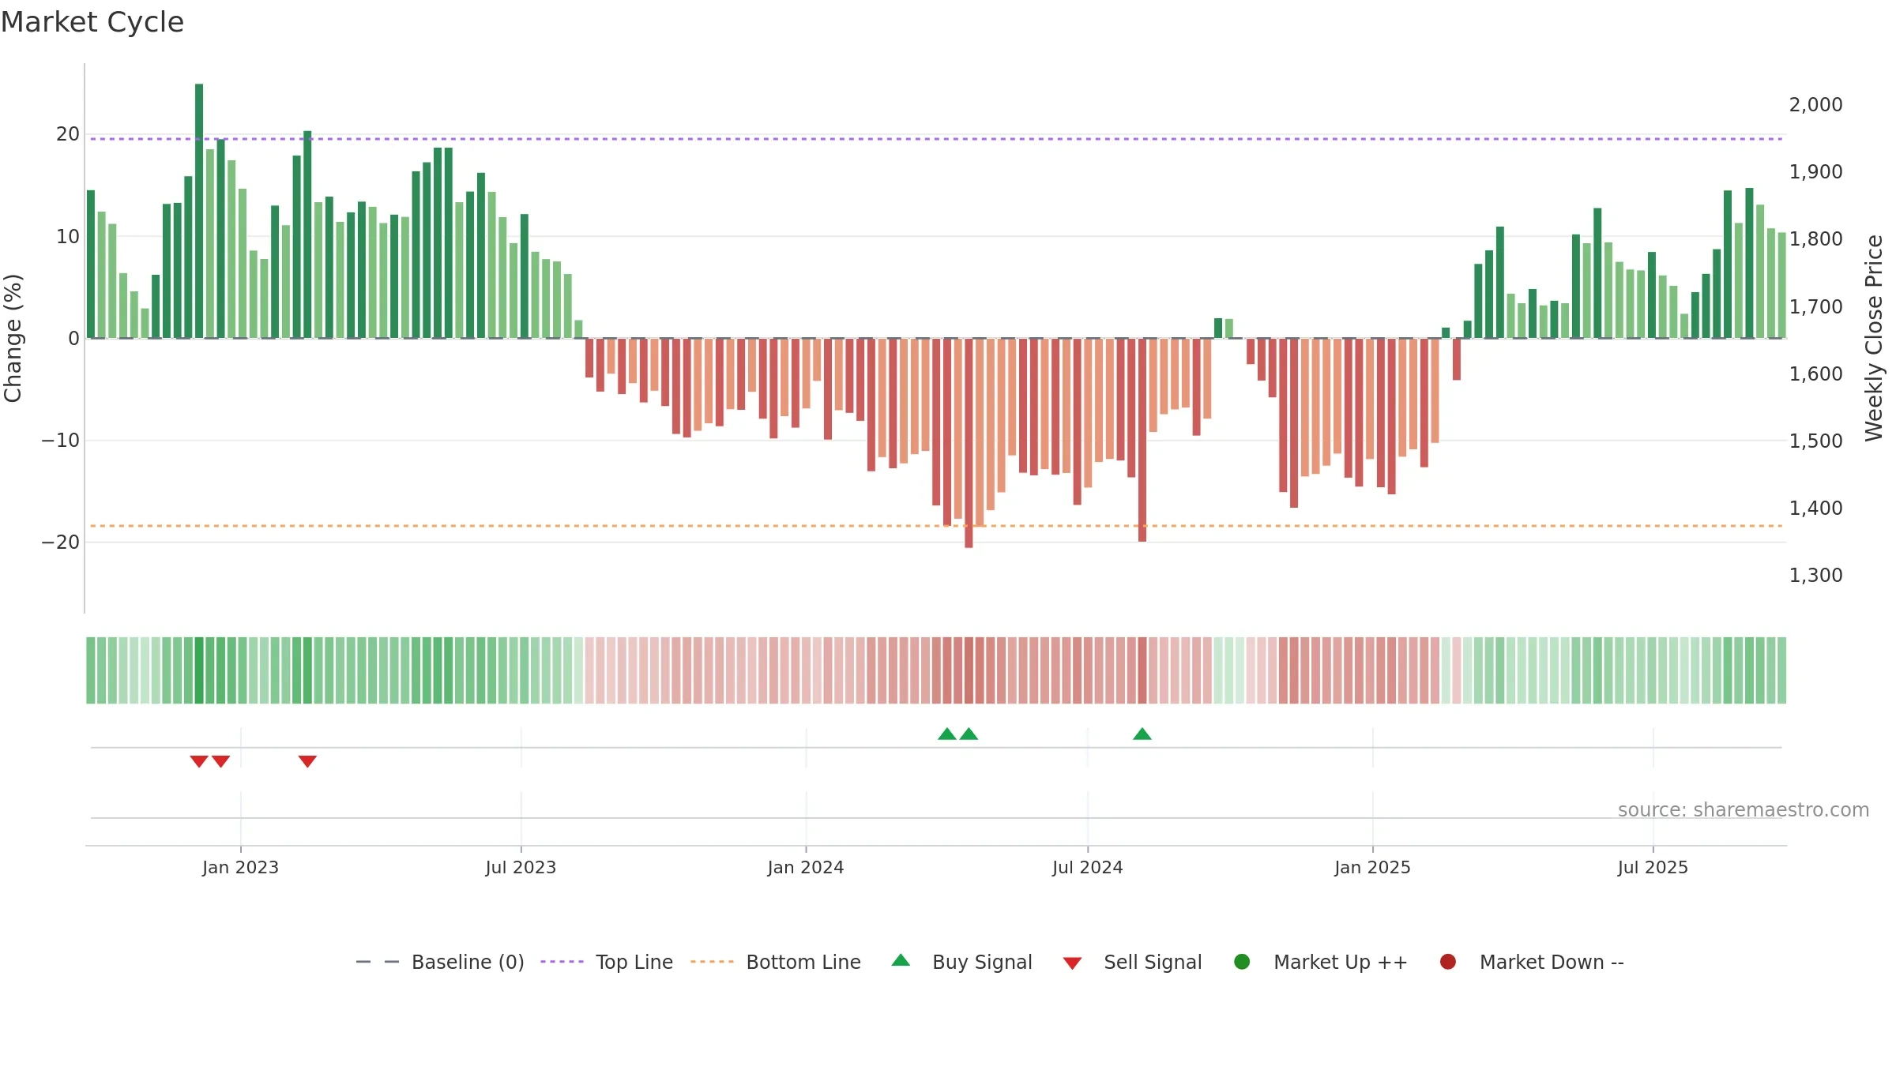Click the Change (%) axis title
Screen dimensions: 1896x1066
[x=13, y=338]
